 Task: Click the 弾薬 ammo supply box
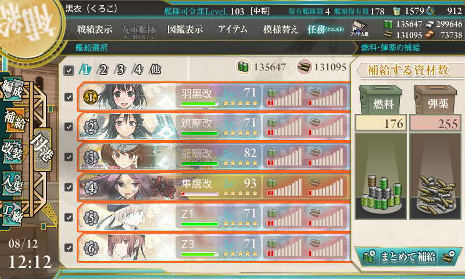[x=435, y=100]
